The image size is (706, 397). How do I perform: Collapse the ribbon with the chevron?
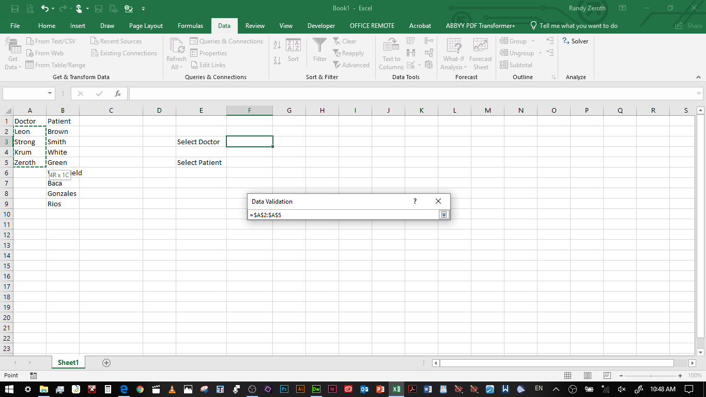(x=699, y=77)
